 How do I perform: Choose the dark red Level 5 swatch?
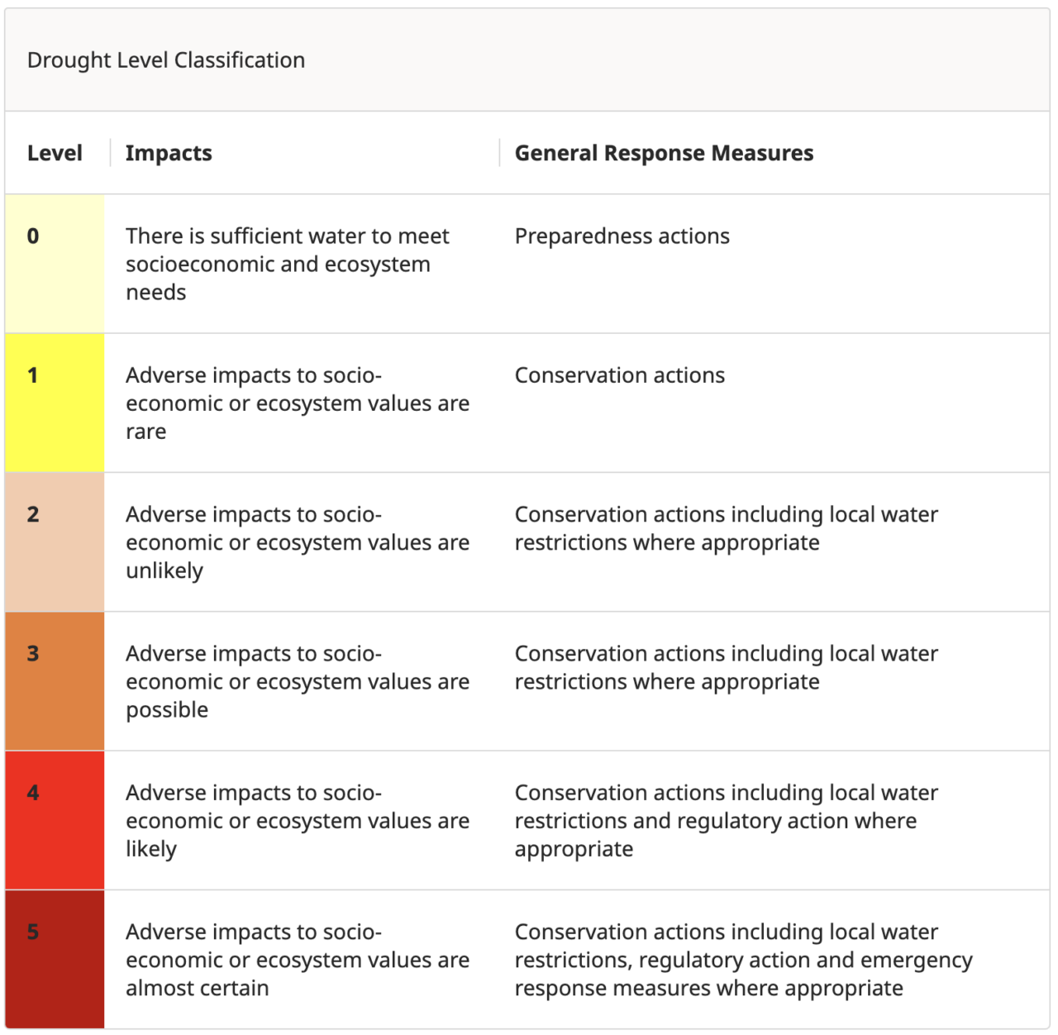click(55, 959)
